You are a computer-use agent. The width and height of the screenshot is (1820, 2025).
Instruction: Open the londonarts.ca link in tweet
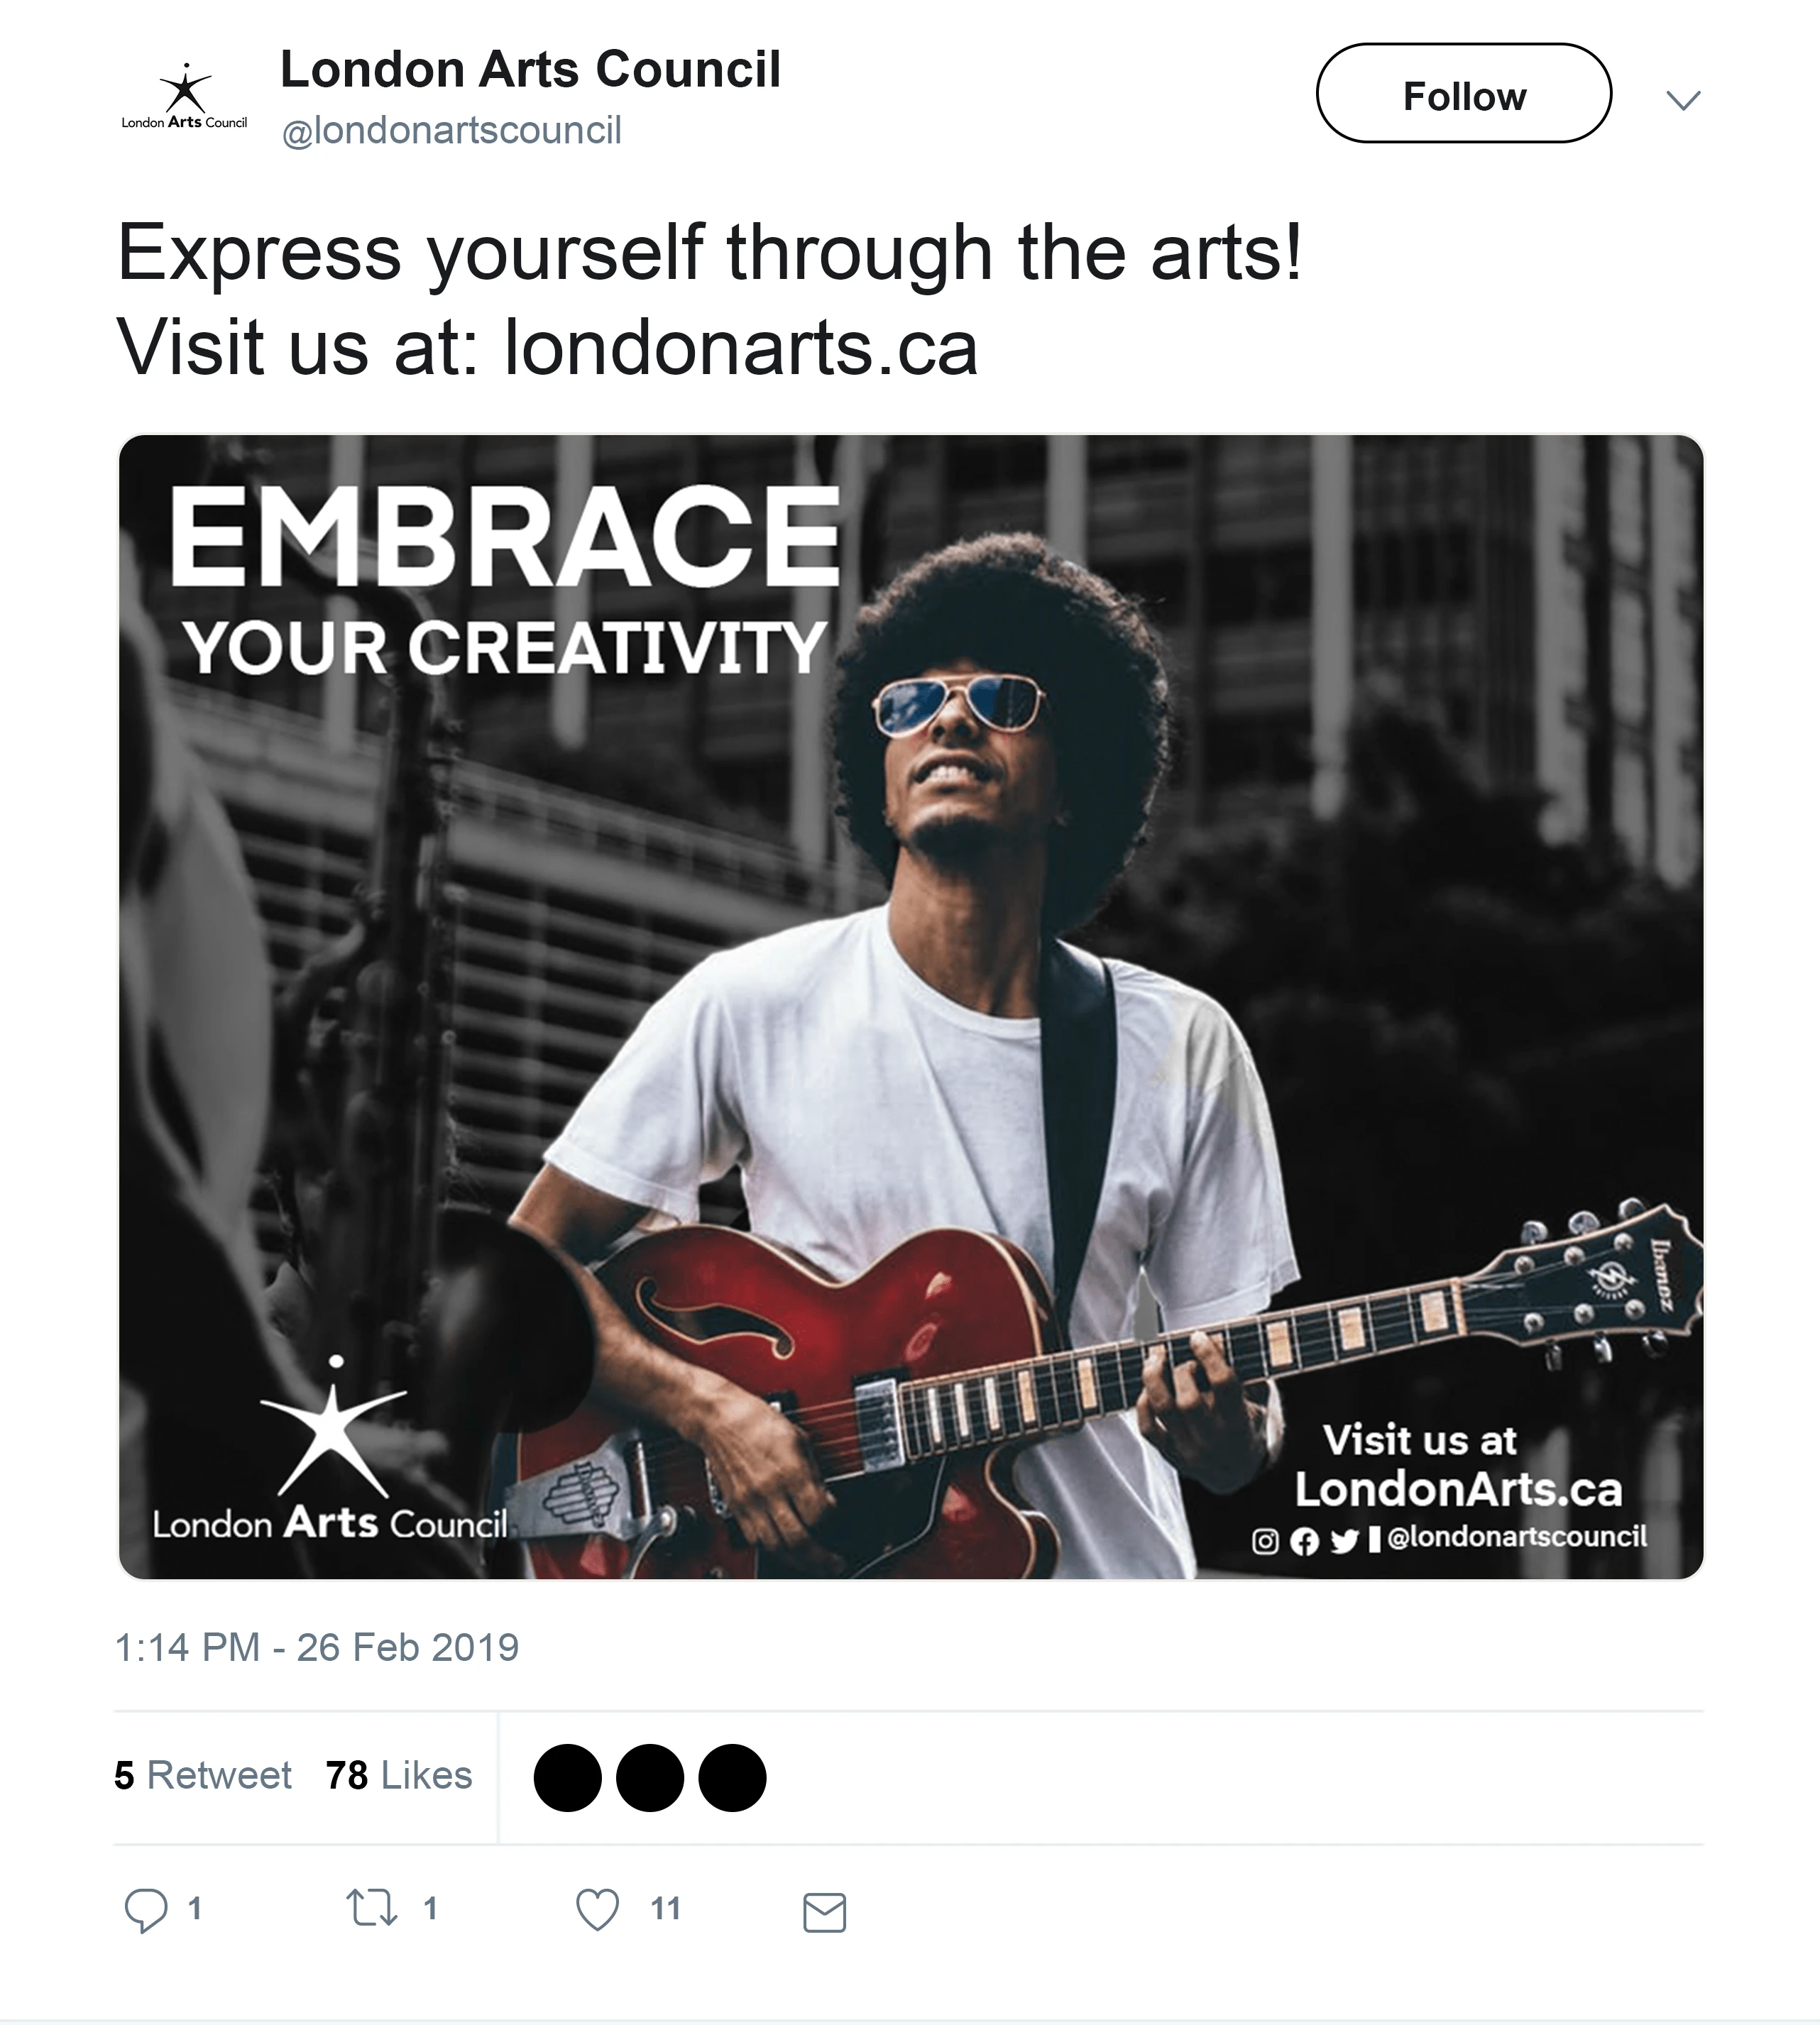pos(740,348)
